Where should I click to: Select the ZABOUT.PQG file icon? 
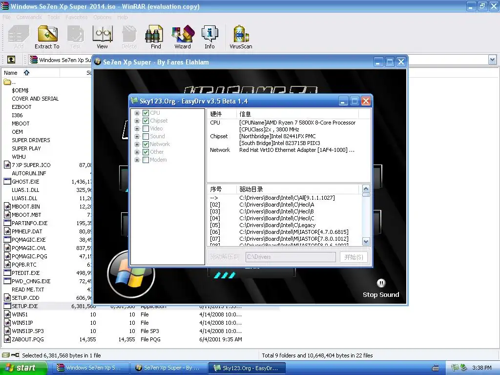tap(7, 339)
